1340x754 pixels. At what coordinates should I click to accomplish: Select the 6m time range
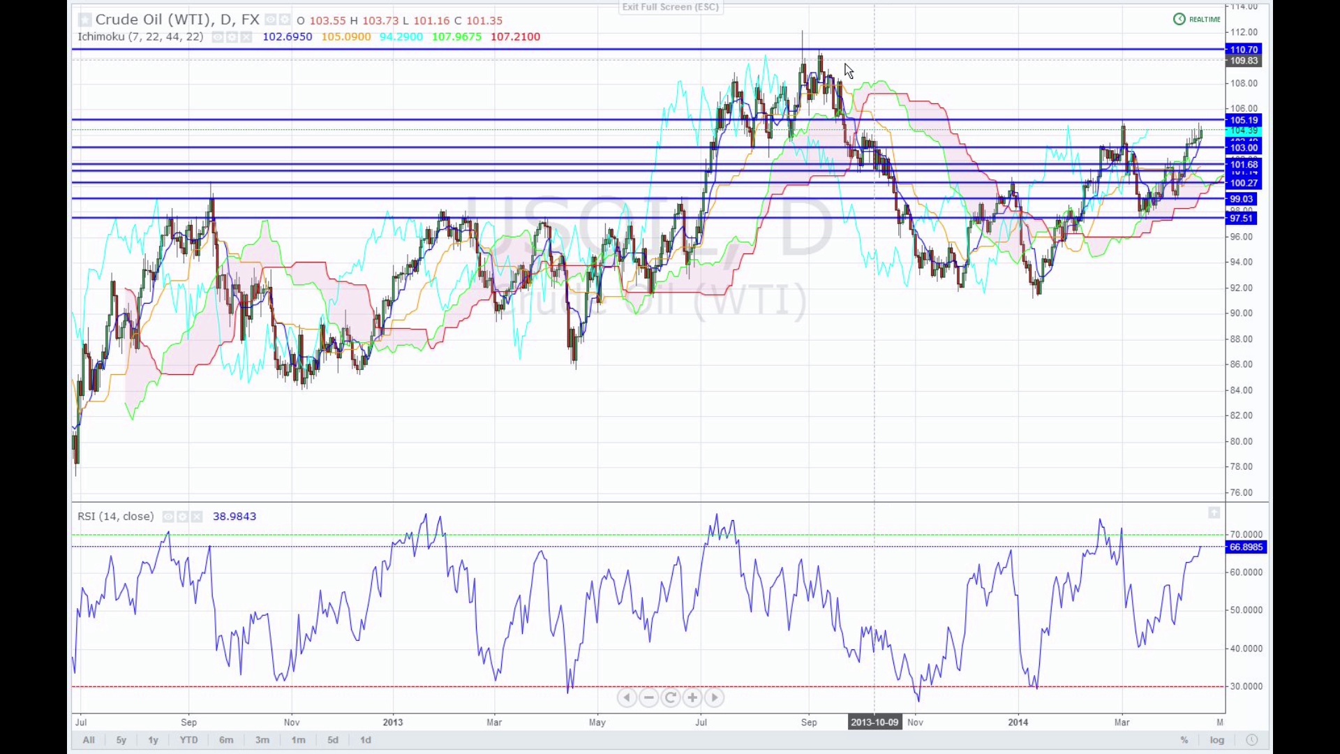[x=226, y=740]
